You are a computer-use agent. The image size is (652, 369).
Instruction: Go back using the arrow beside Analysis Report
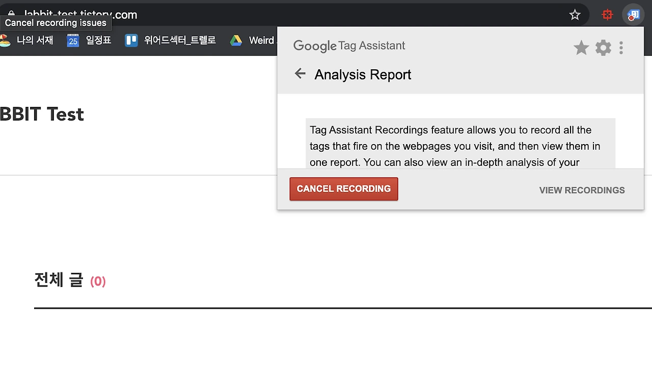(300, 74)
